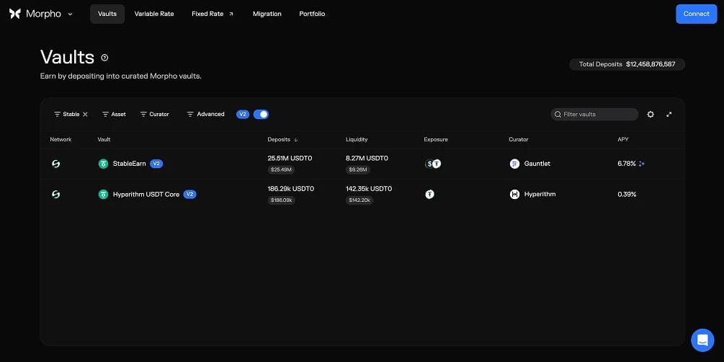Open the Asset filter dropdown

114,114
